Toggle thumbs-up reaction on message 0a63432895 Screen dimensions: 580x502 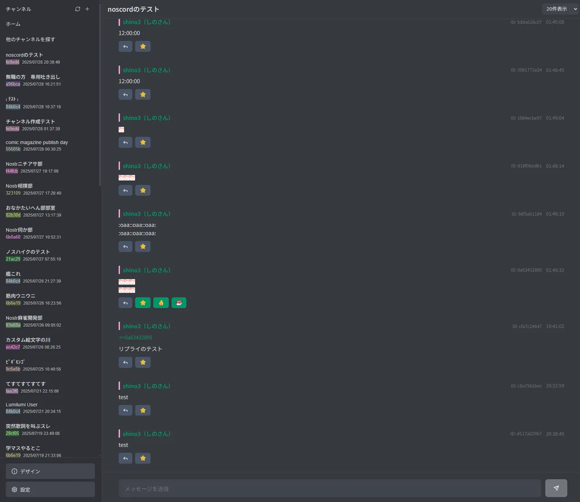tap(161, 303)
